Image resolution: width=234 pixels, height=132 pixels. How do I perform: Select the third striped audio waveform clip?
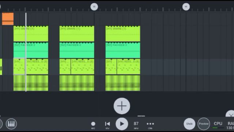point(123,83)
